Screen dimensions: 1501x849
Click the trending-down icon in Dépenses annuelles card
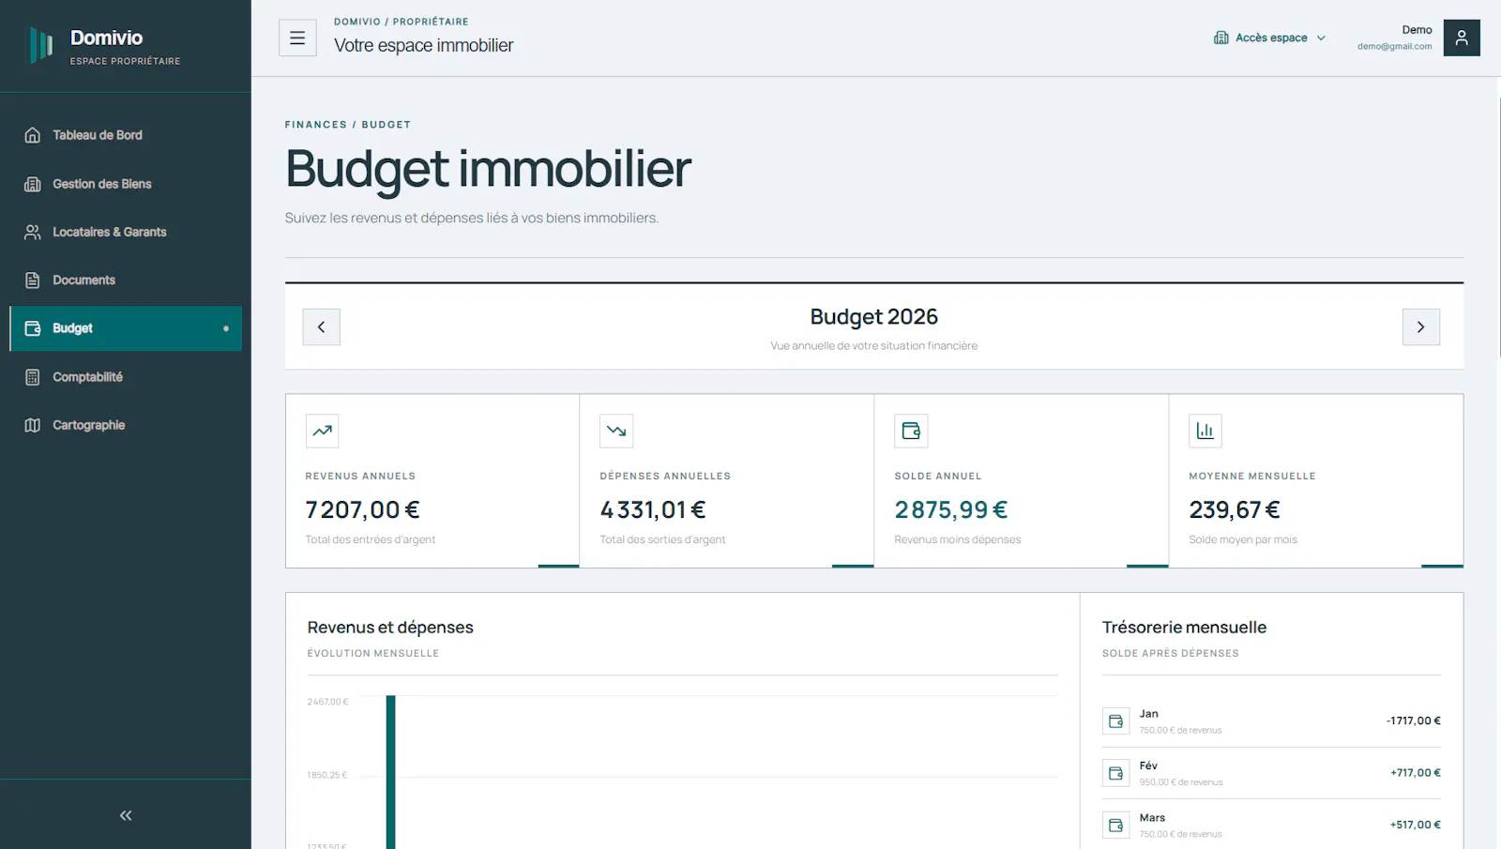click(616, 431)
